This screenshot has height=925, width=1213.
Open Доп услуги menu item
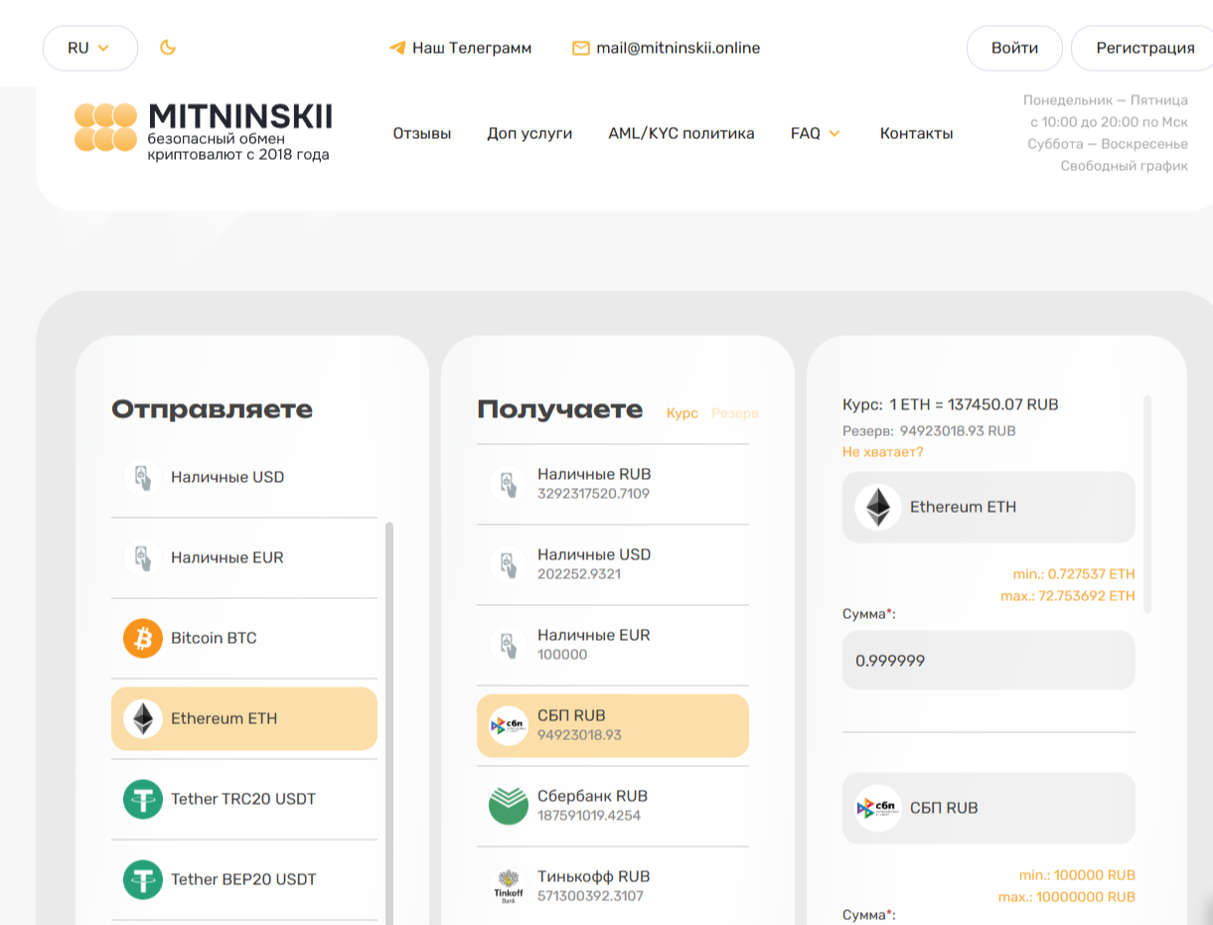(x=530, y=133)
